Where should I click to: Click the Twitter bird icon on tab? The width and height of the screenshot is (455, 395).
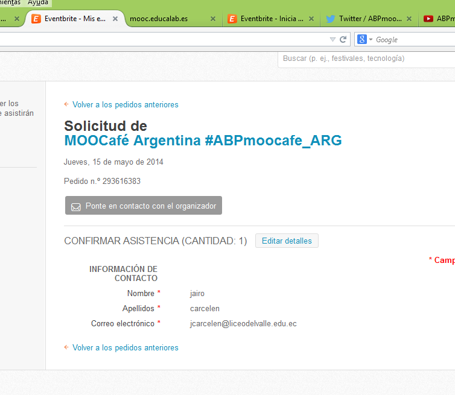click(330, 19)
